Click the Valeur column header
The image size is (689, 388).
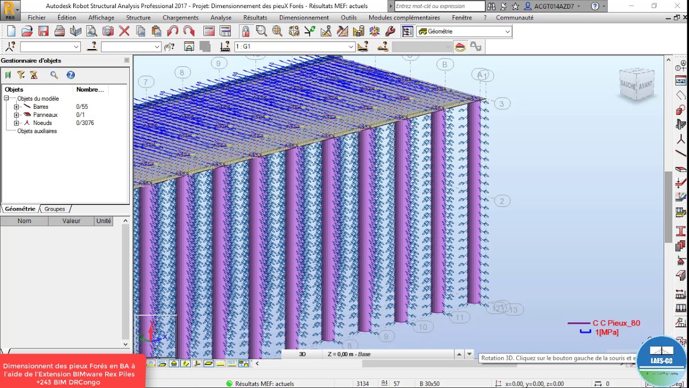coord(71,221)
